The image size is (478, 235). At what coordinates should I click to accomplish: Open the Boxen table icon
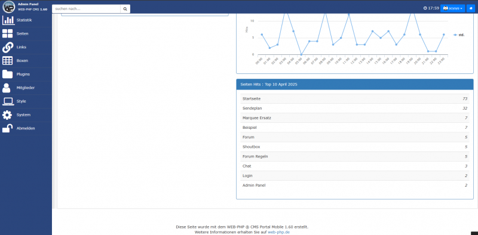(7, 61)
